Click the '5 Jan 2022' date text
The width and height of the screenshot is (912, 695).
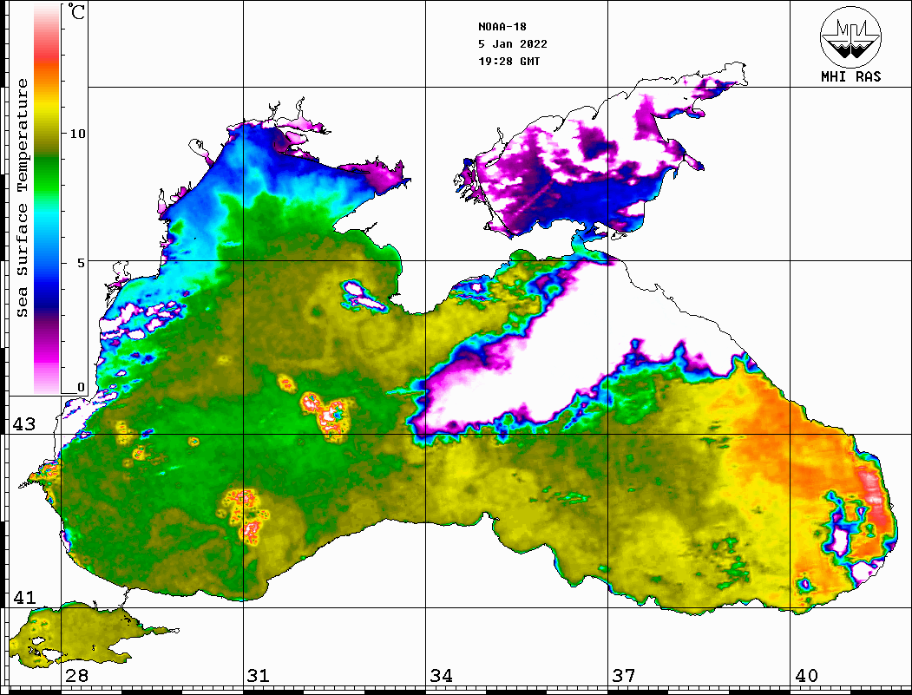(513, 44)
